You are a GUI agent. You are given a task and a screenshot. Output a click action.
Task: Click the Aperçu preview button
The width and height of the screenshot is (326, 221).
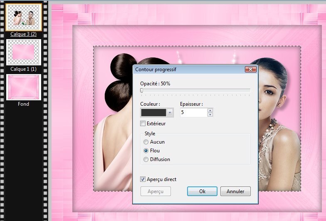click(156, 191)
